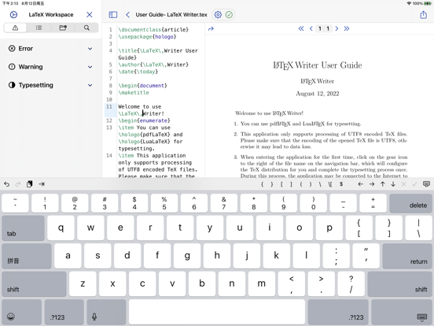Tap the left .?123 key
This screenshot has height=326, width=434.
pyautogui.click(x=64, y=312)
